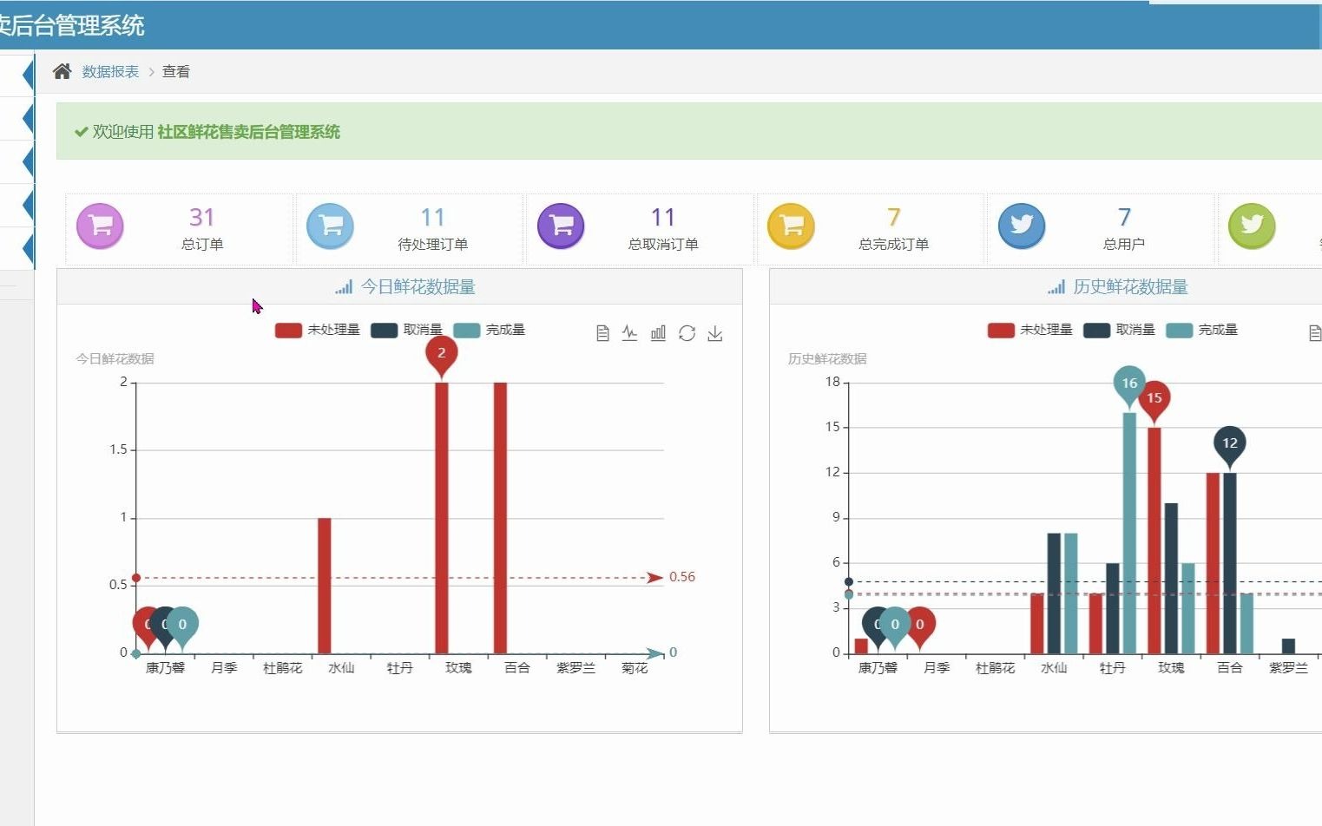Viewport: 1322px width, 826px height.
Task: Click the dark 紫罗兰 bar in history chart
Action: click(1288, 646)
